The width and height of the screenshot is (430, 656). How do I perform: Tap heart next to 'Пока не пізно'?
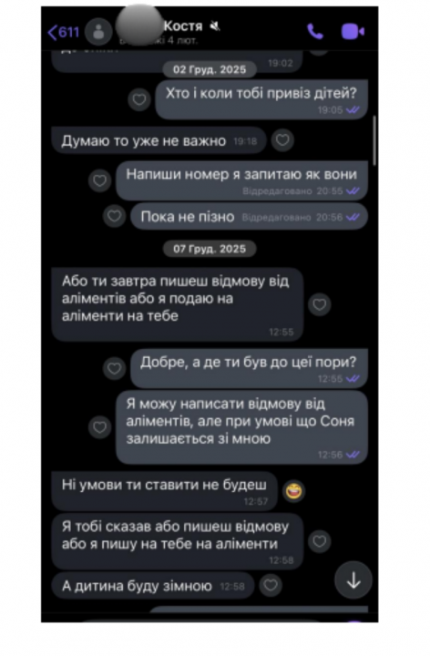114,216
